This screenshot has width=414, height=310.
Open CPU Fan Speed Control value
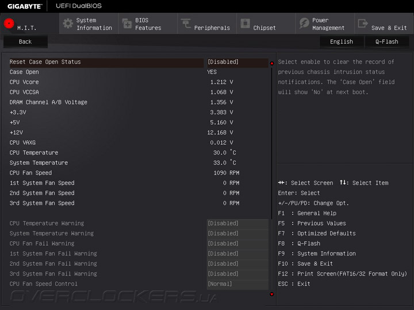coord(237,284)
